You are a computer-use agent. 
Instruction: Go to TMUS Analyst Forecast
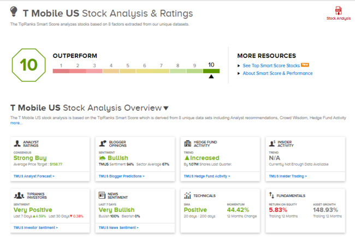[x=34, y=176]
